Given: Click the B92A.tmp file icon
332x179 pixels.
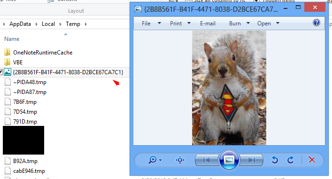Looking at the screenshot, I should pyautogui.click(x=8, y=161).
